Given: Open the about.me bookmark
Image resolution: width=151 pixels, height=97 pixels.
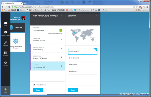Looking at the screenshot, I should coord(21,10).
